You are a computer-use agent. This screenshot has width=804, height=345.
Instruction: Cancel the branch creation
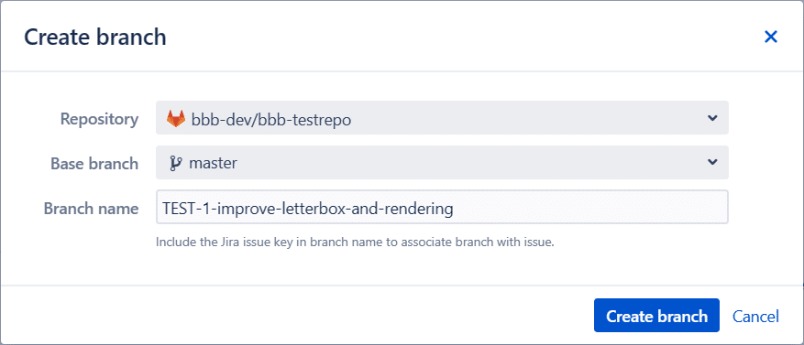click(x=755, y=317)
